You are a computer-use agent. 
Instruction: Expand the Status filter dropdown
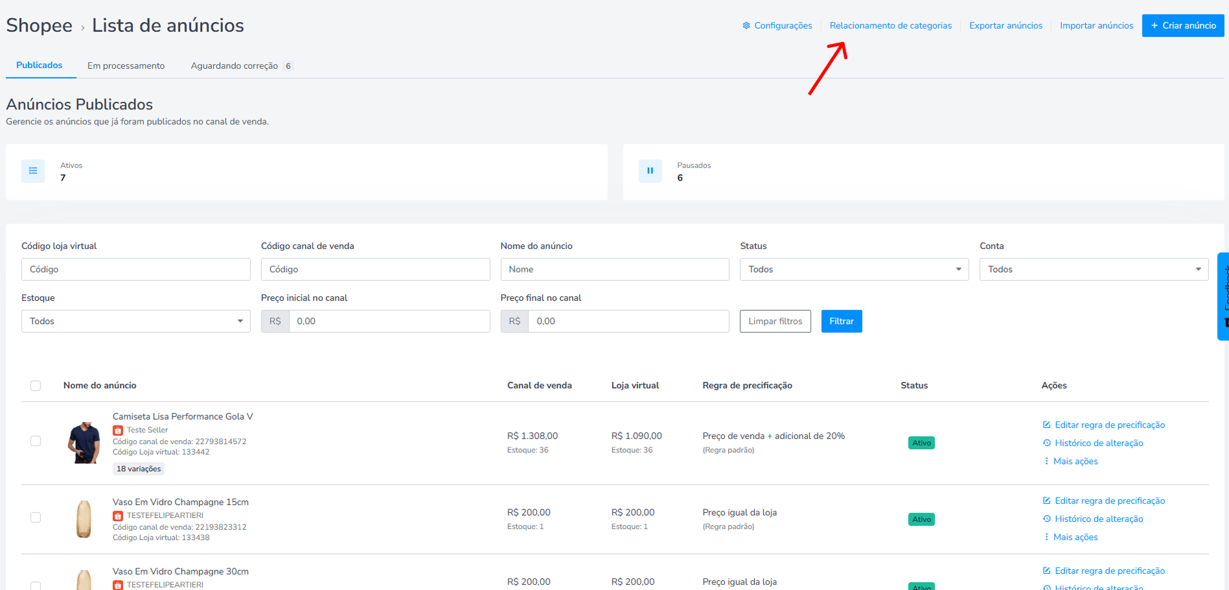[854, 270]
